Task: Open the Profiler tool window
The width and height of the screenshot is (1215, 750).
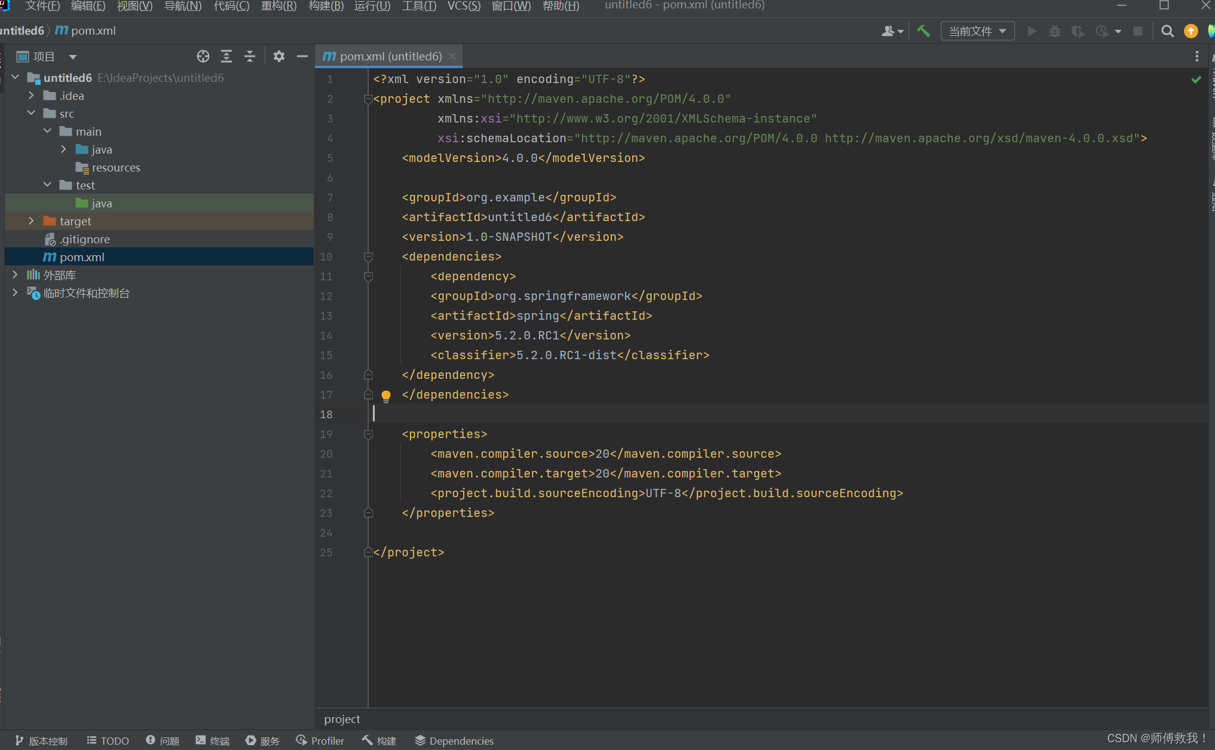Action: 320,741
